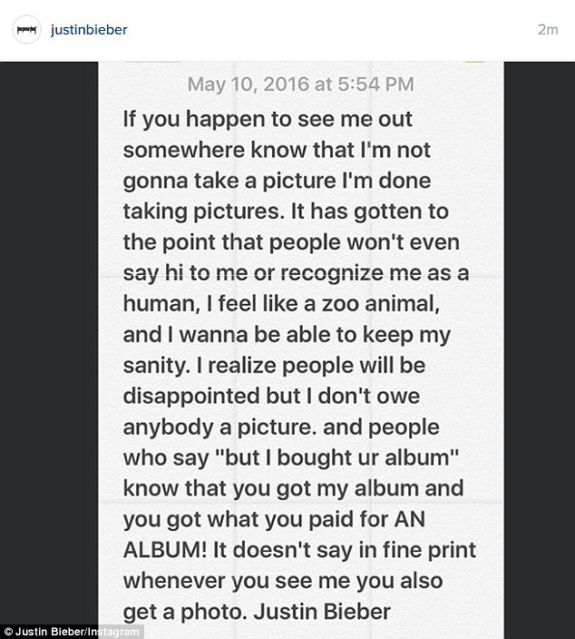Screen dimensions: 575x639
Task: Click the capitalized word 'ALBUM!' in the note
Action: [x=165, y=550]
